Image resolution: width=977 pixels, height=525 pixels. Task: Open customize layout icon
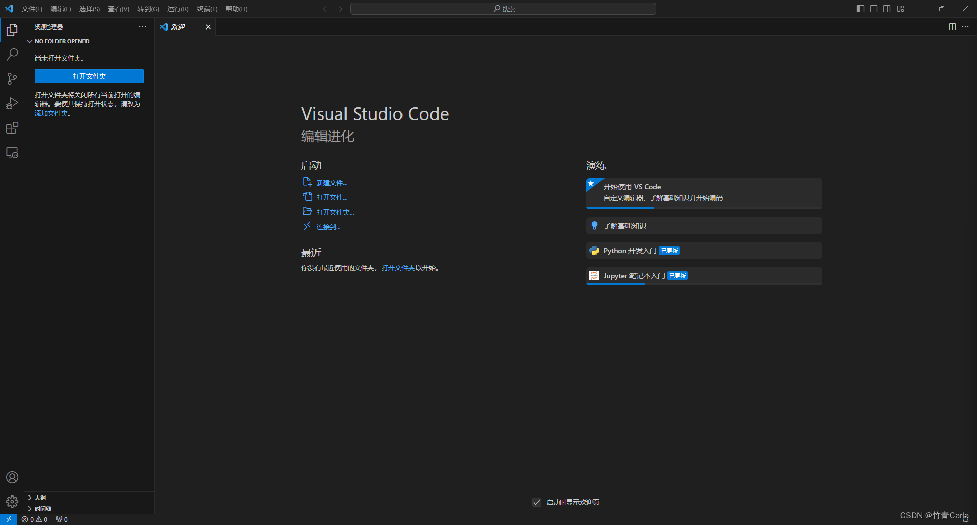point(901,9)
